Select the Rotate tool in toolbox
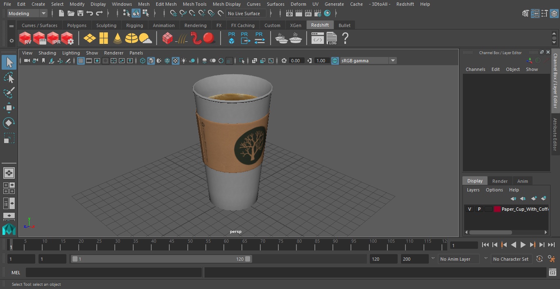 pyautogui.click(x=9, y=123)
